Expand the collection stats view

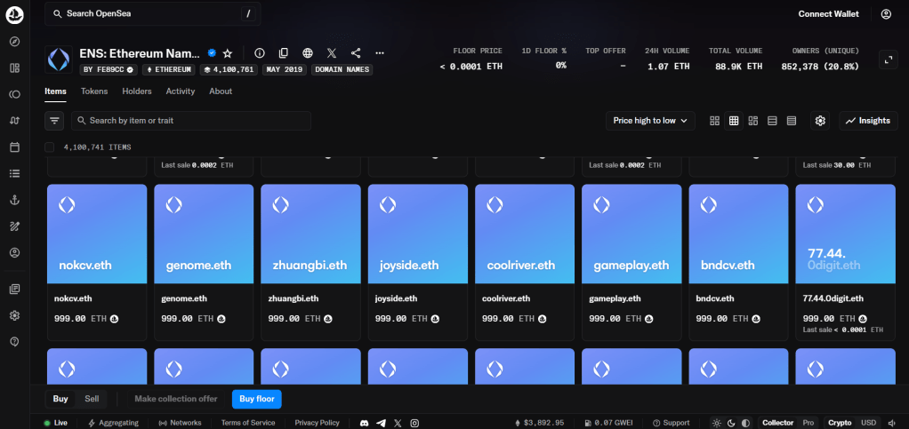coord(888,60)
